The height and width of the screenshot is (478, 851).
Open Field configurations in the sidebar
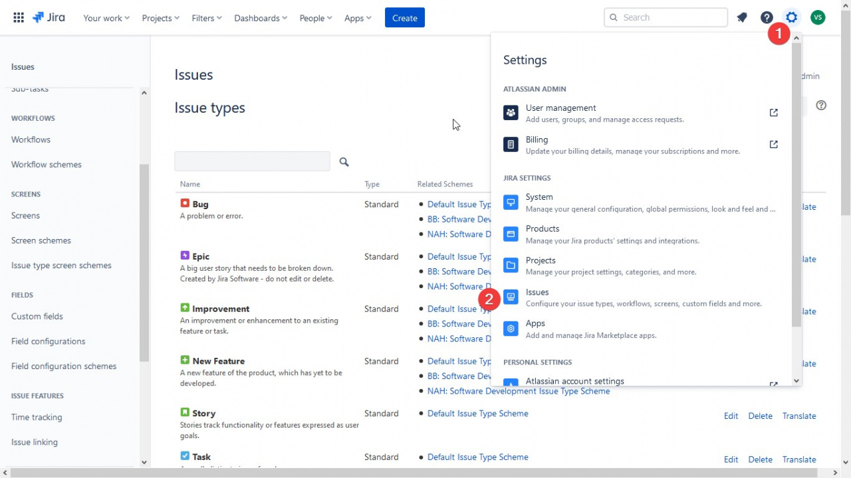tap(49, 341)
